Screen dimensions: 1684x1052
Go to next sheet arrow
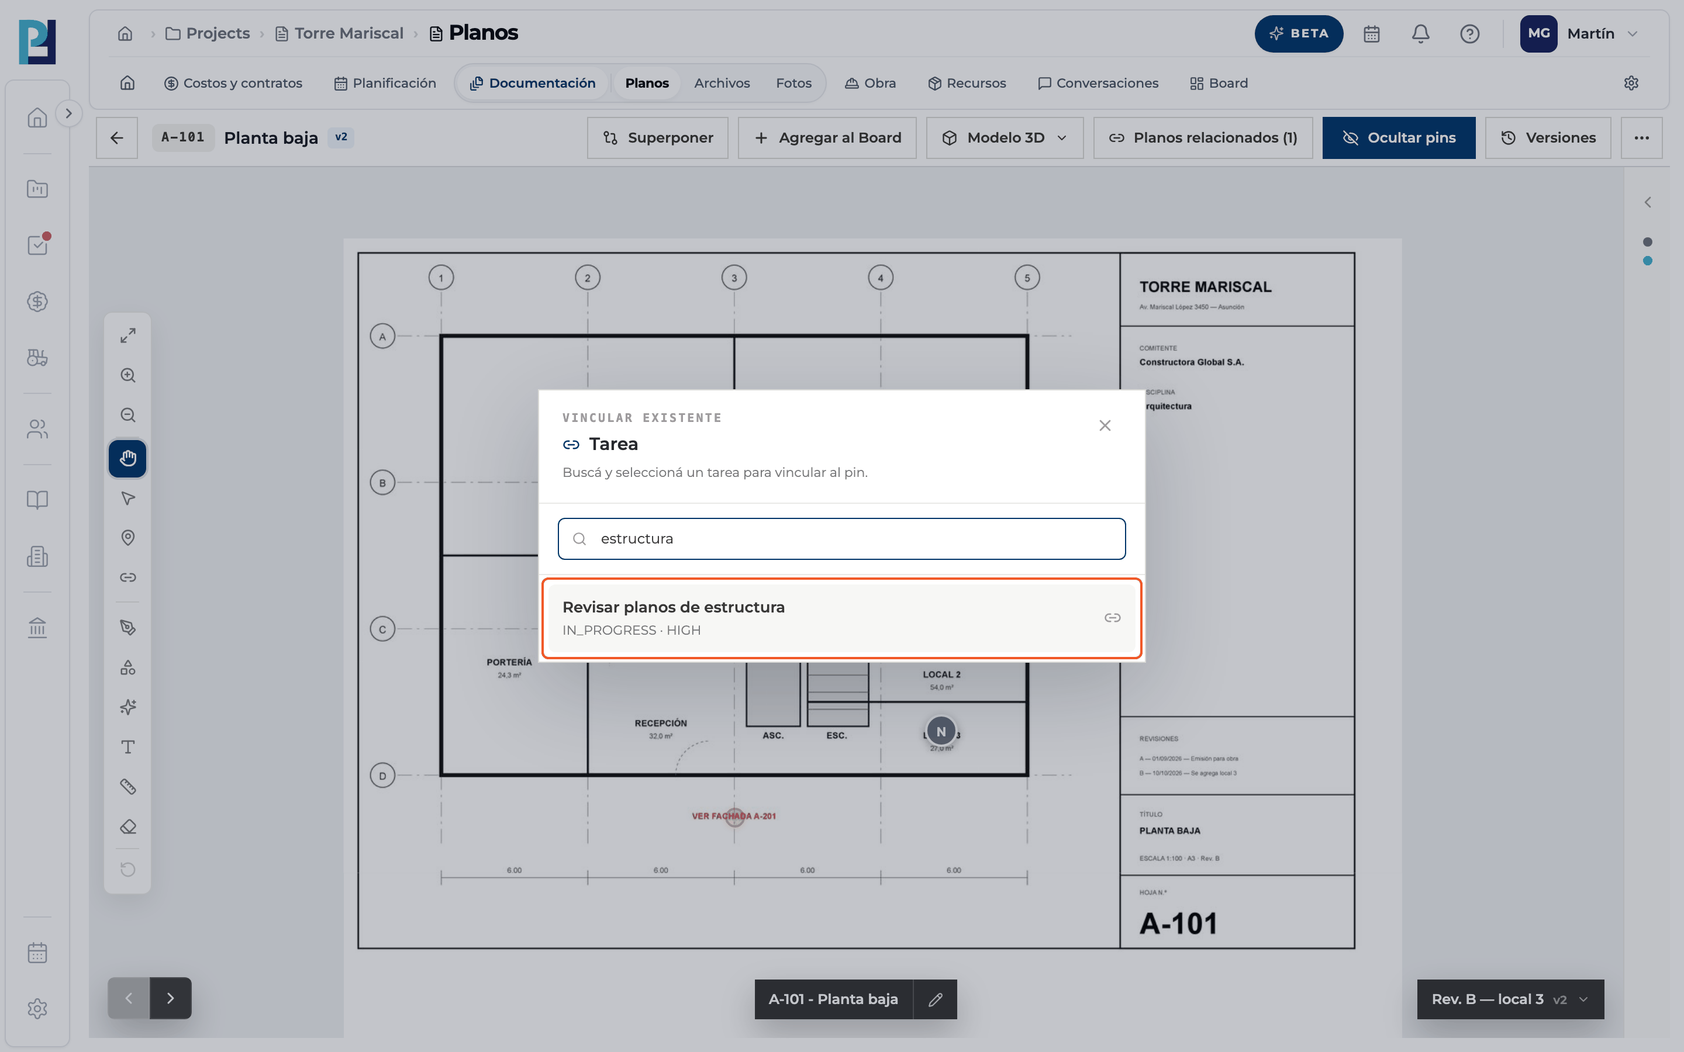(x=171, y=998)
